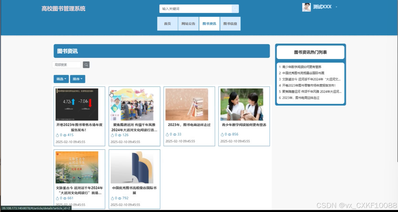Image resolution: width=398 pixels, height=212 pixels.
Task: Open the 网站公告 tab
Action: [188, 24]
